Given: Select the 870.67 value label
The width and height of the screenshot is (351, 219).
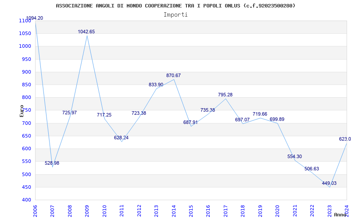Looking at the screenshot, I should pos(173,75).
